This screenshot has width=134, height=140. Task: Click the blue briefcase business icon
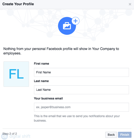click(x=67, y=26)
